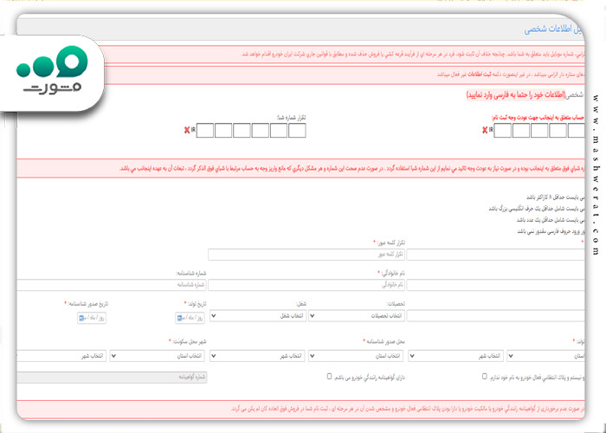Expand city dropdown under محل صدور شناسنامه
The height and width of the screenshot is (433, 606).
pos(257,356)
